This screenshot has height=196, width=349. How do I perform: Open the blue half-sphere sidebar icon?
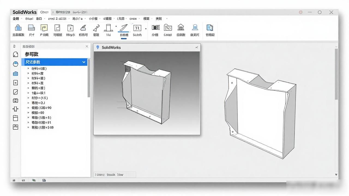click(x=16, y=64)
